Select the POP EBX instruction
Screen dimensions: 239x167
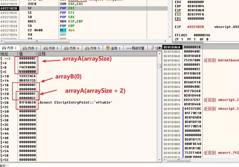click(x=67, y=17)
